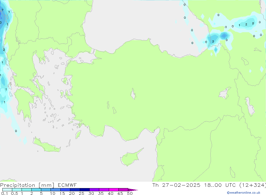The height and width of the screenshot is (195, 266).
Task: Click the '35' legend scale label
Action: click(101, 193)
